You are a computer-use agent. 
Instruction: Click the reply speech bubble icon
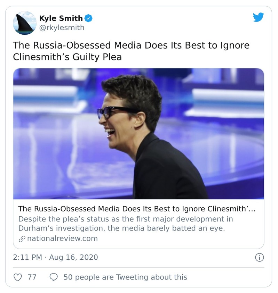54,277
